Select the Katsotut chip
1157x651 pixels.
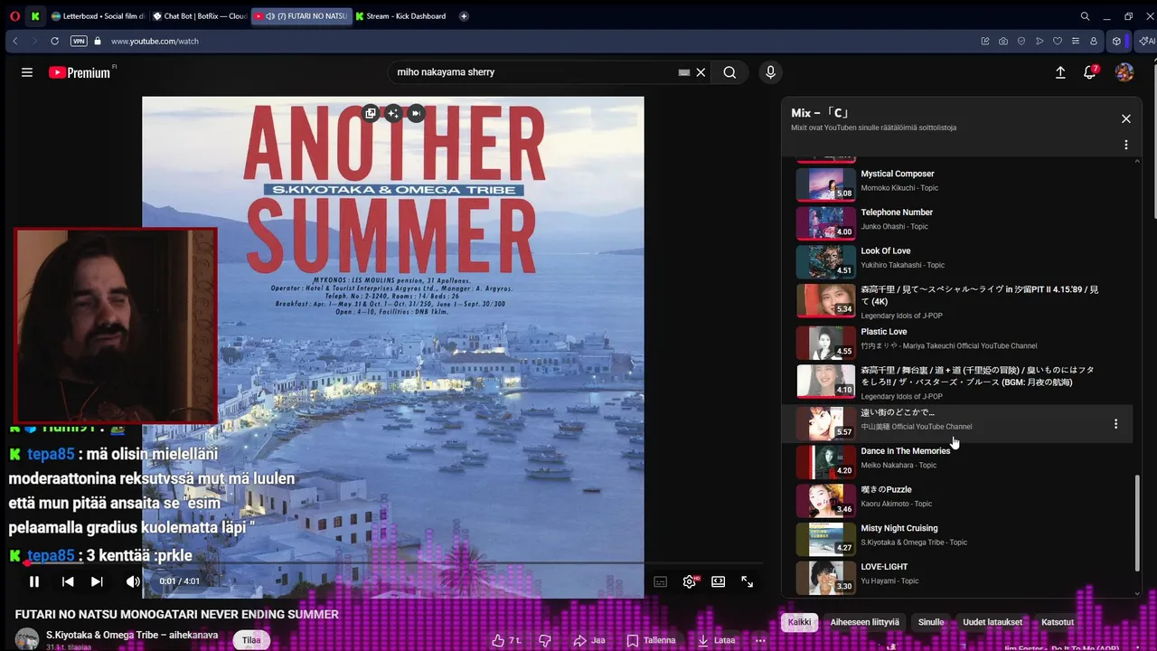(x=1058, y=622)
